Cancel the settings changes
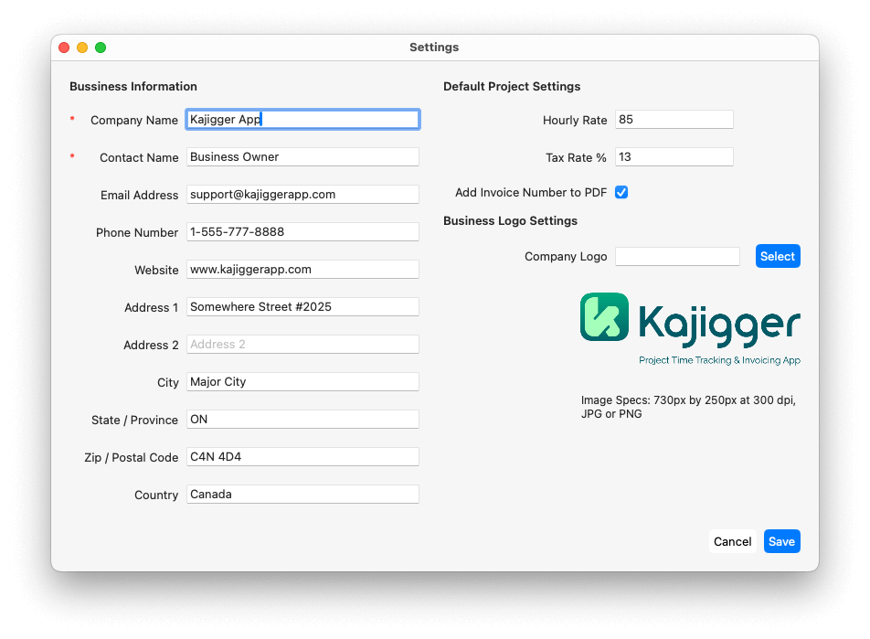The height and width of the screenshot is (639, 870). tap(732, 541)
